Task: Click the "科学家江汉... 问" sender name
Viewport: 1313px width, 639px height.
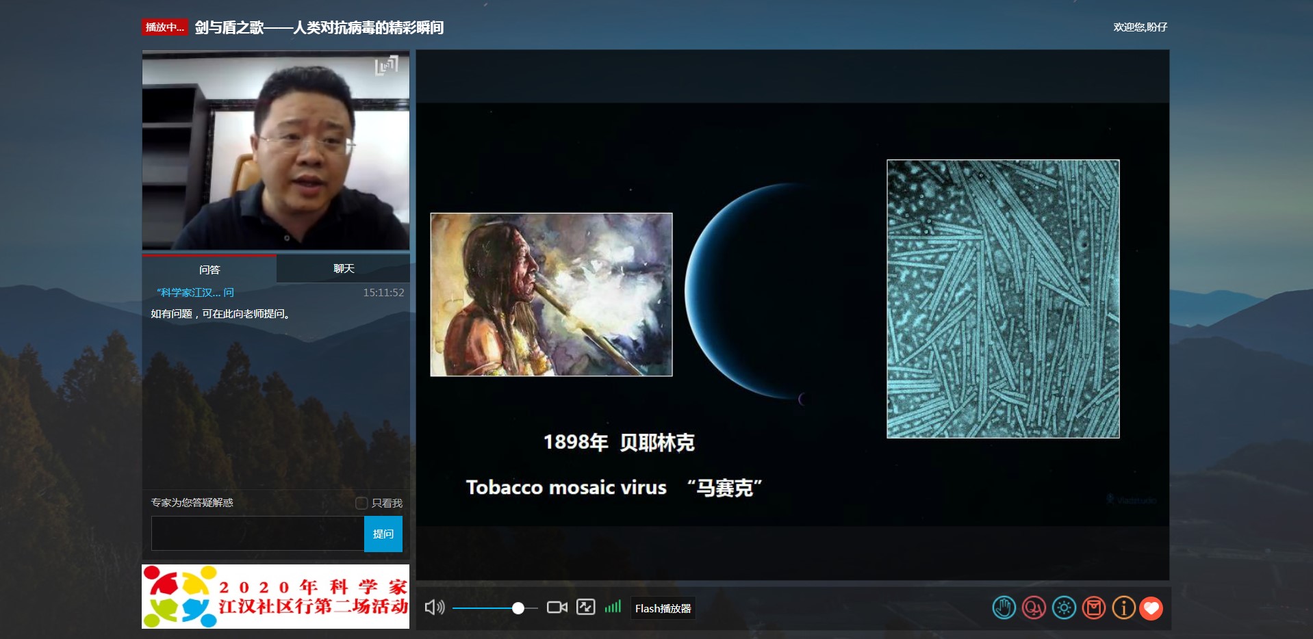Action: point(195,293)
